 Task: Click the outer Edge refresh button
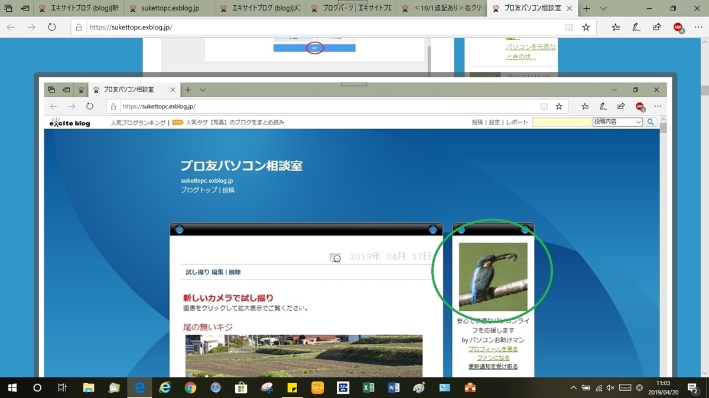51,27
